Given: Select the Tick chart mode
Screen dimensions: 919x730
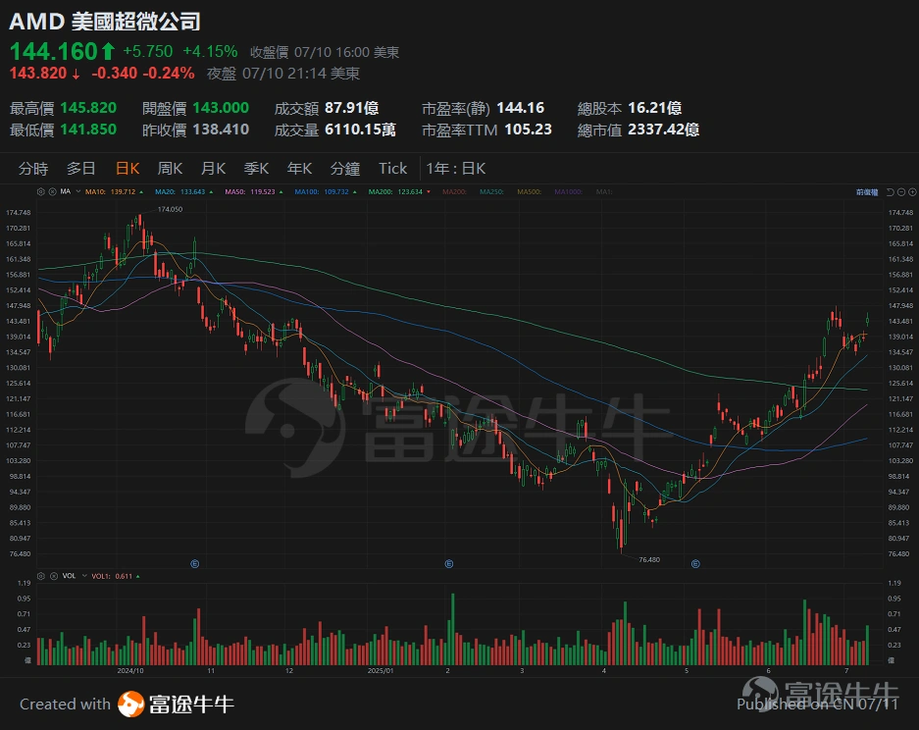Looking at the screenshot, I should 392,168.
